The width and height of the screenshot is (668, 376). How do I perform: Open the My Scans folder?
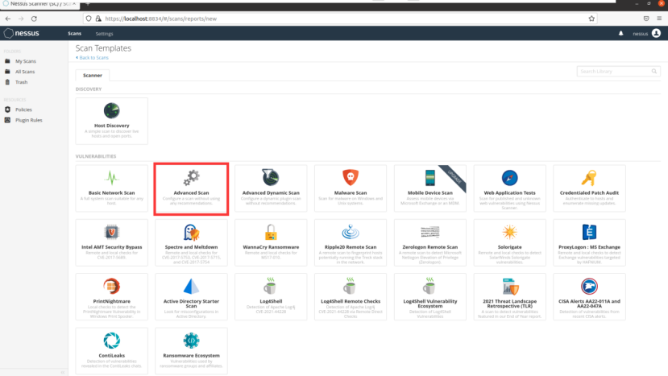coord(26,61)
